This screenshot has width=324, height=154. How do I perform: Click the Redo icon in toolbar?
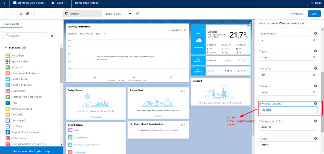(x=13, y=14)
